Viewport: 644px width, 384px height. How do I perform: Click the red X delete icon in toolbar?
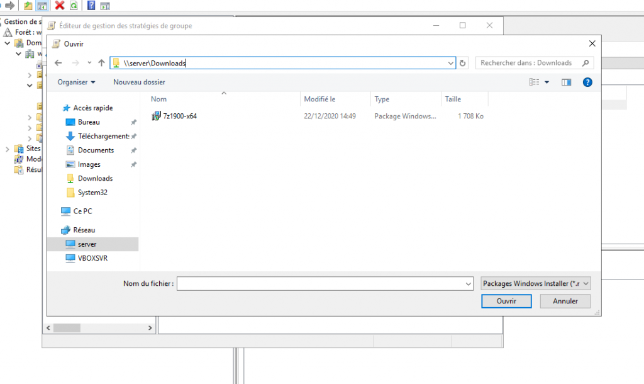click(60, 6)
